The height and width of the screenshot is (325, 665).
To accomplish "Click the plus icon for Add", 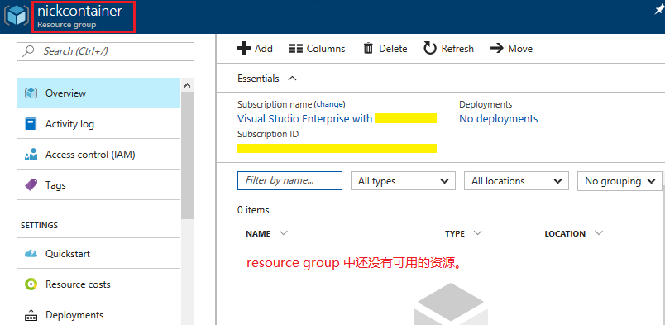I will pyautogui.click(x=244, y=48).
